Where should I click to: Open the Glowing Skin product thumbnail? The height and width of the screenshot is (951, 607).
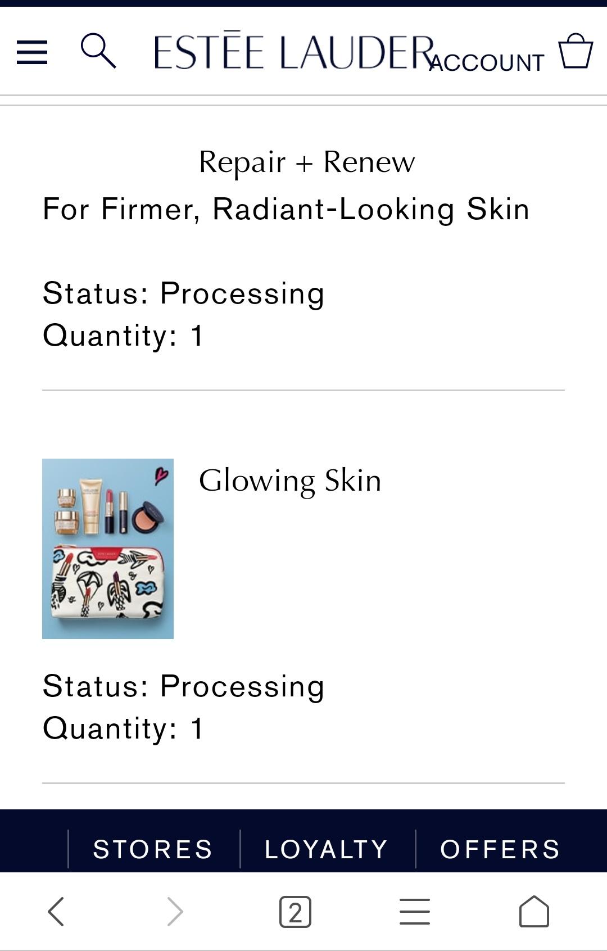(x=108, y=549)
